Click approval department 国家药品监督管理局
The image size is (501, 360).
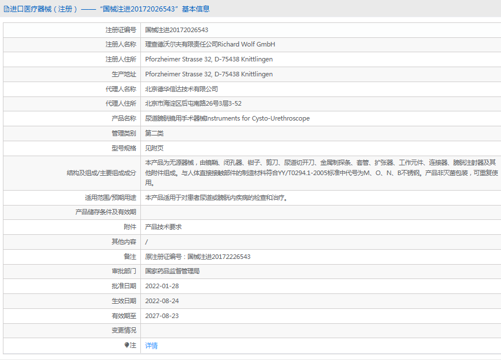(173, 271)
